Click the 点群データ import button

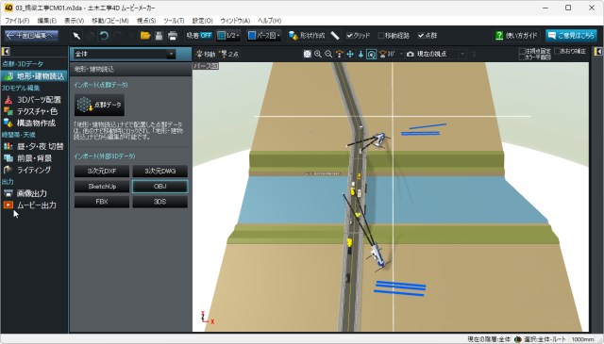[99, 105]
